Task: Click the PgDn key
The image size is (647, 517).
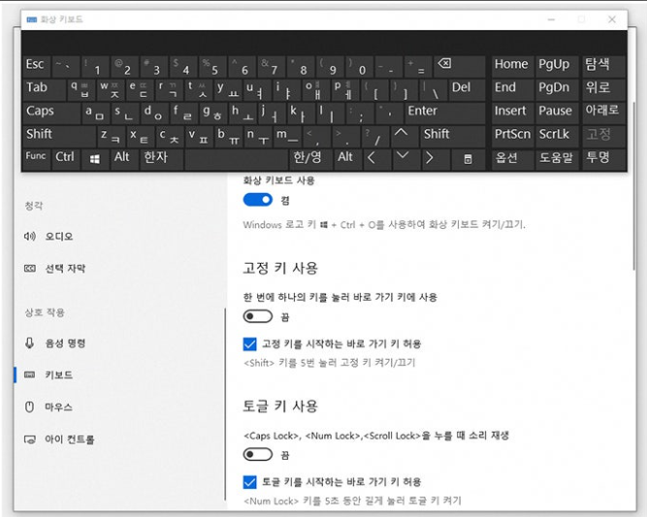Action: [x=557, y=89]
